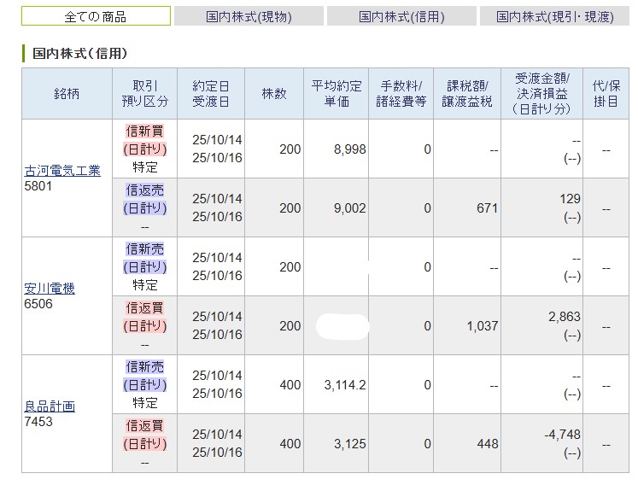The image size is (638, 485).
Task: Switch to the 全ての商品 tab
Action: pyautogui.click(x=95, y=17)
